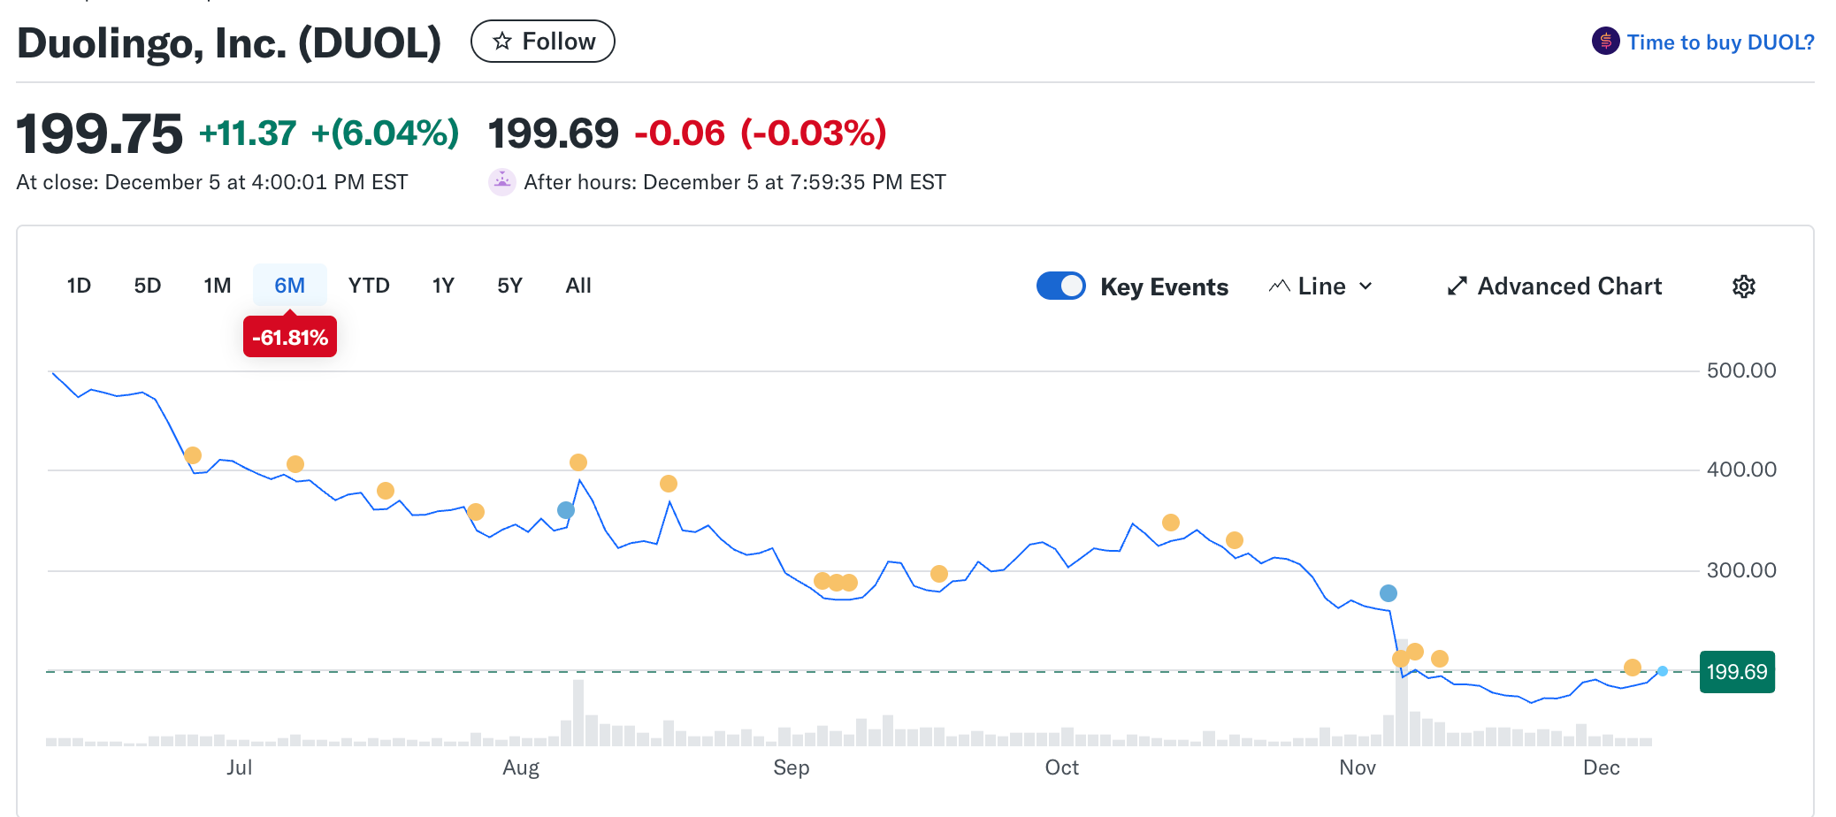1836x817 pixels.
Task: Click the star Follow button
Action: (x=542, y=42)
